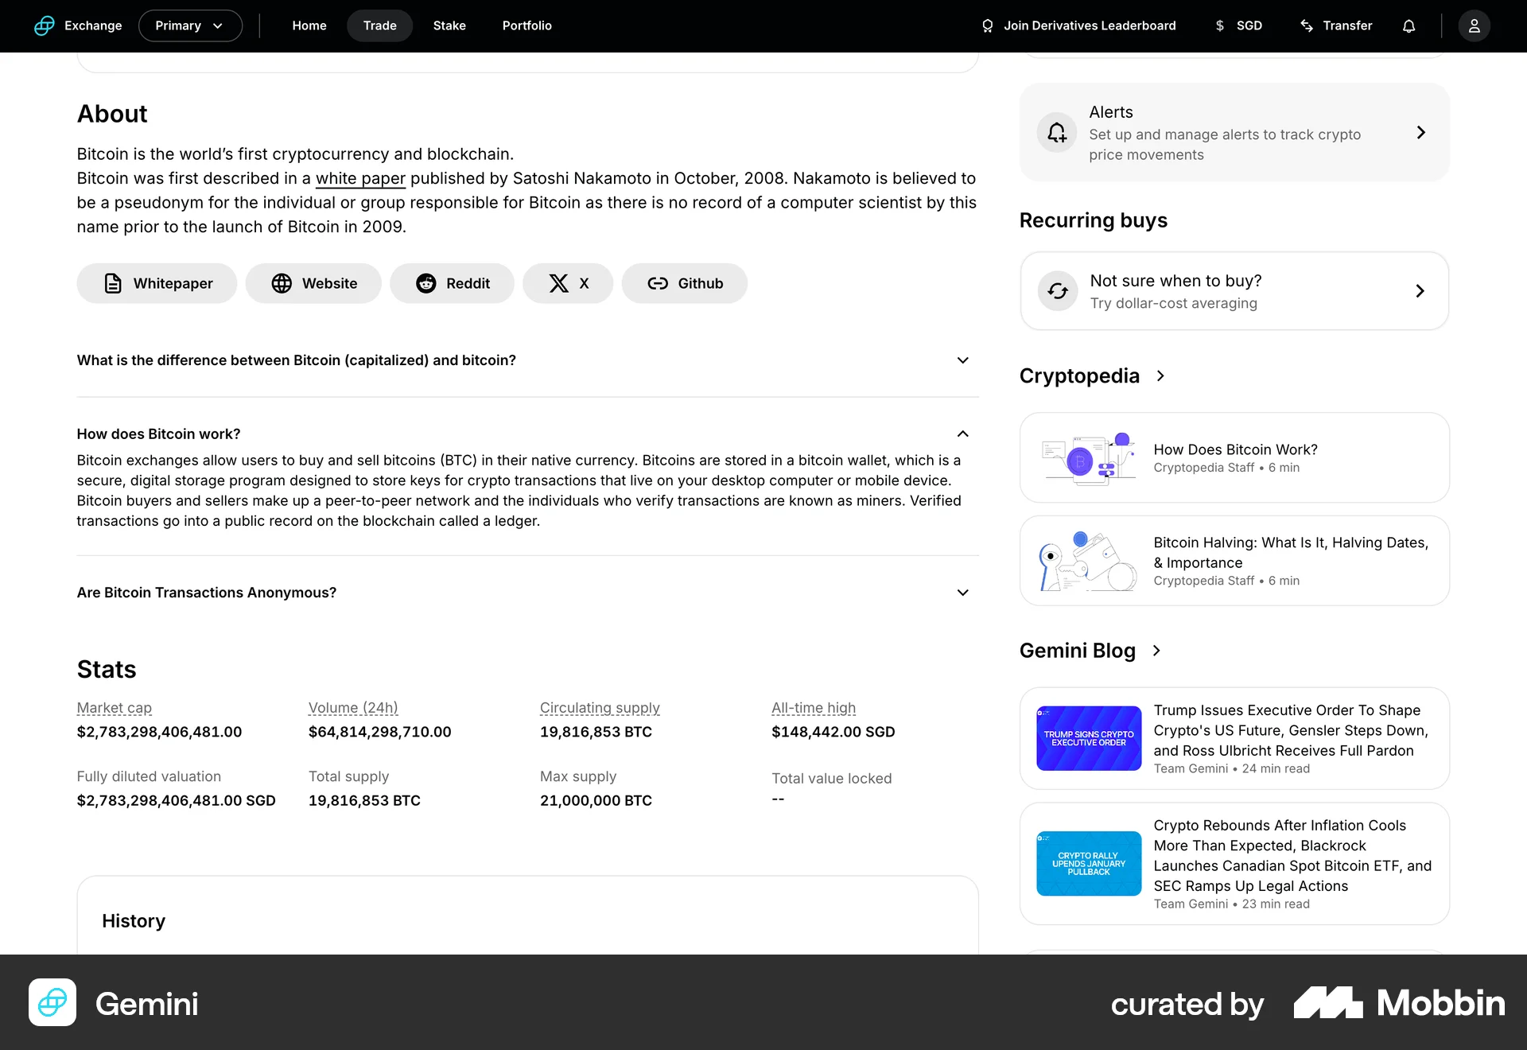Image resolution: width=1527 pixels, height=1050 pixels.
Task: Collapse the "How does Bitcoin work?" section
Action: [962, 434]
